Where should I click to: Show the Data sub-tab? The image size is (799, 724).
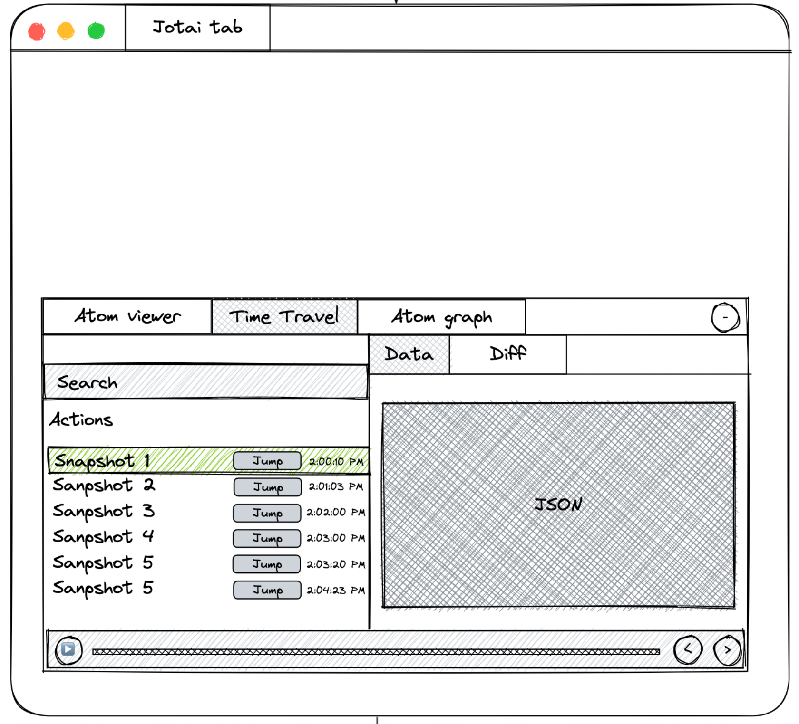(409, 354)
